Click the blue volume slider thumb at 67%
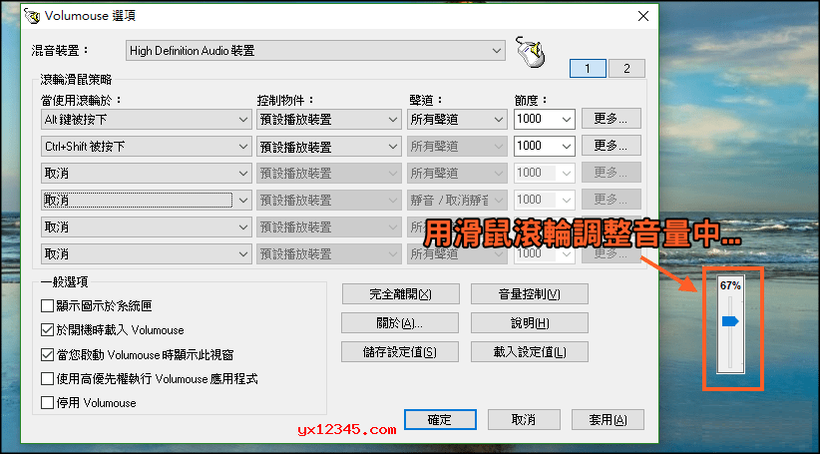This screenshot has width=820, height=454. (730, 321)
